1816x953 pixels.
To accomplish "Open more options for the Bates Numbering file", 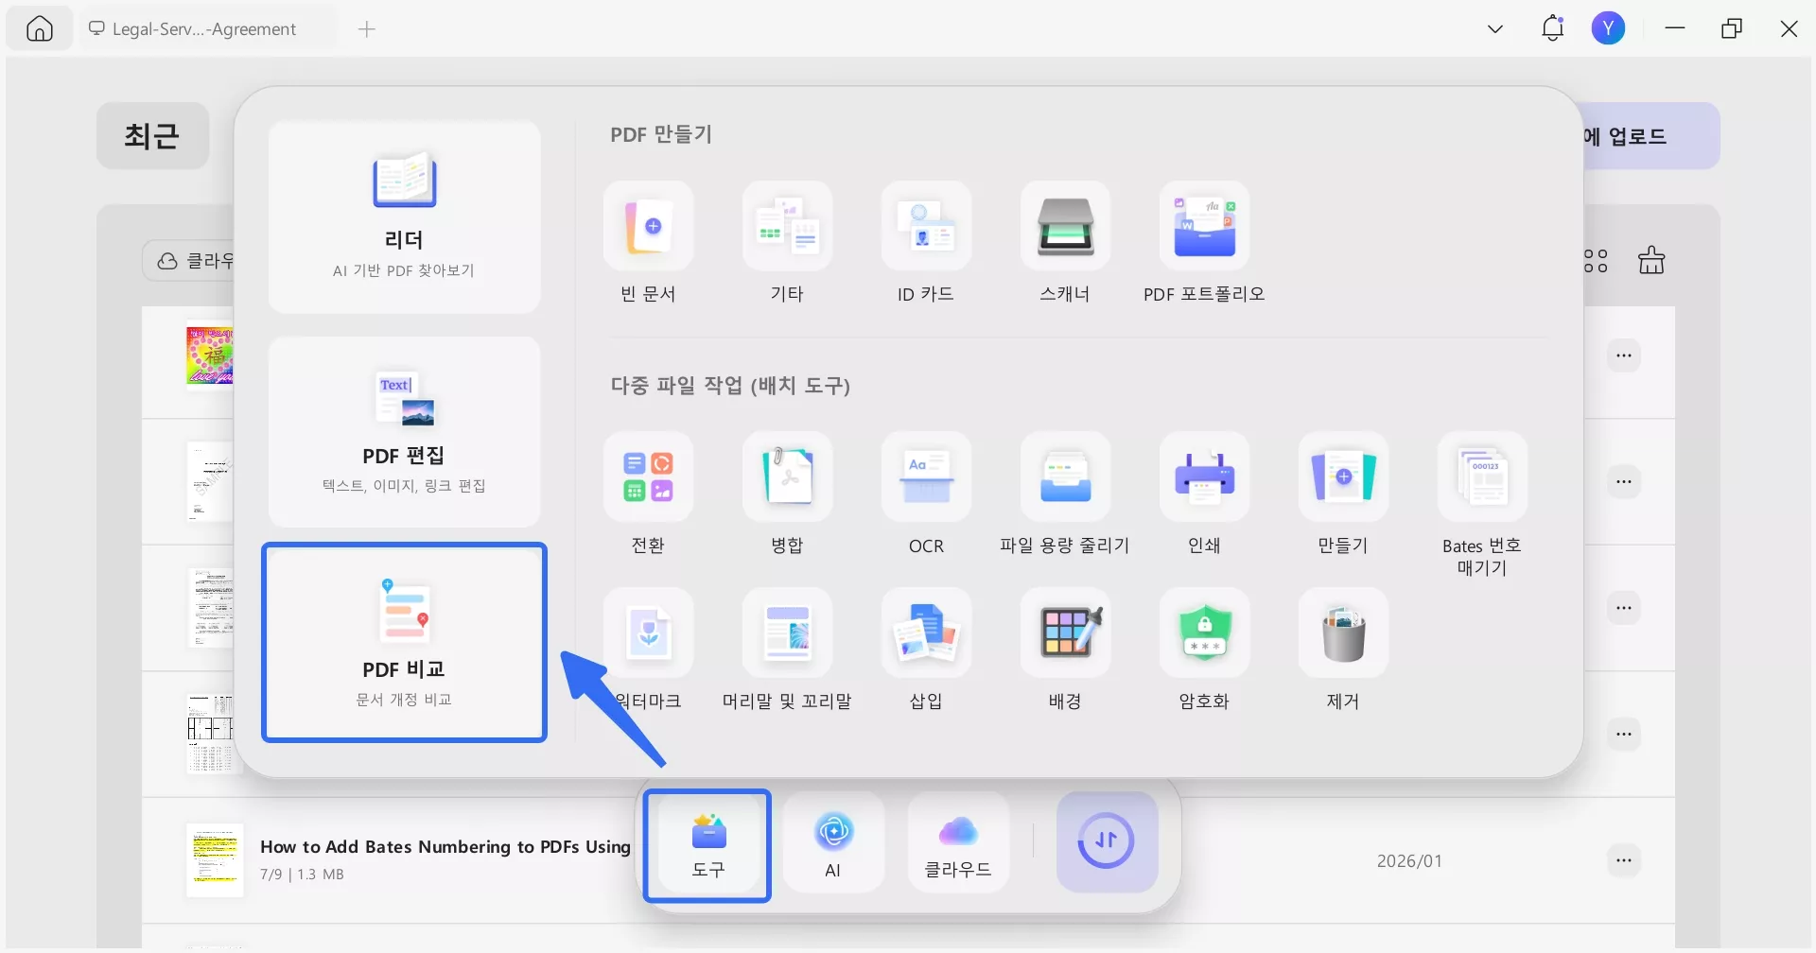I will point(1625,860).
